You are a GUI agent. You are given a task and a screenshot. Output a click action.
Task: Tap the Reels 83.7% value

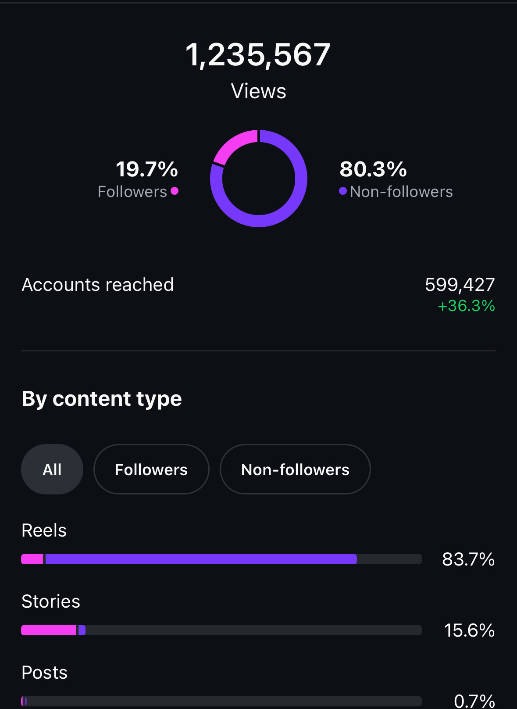coord(468,559)
